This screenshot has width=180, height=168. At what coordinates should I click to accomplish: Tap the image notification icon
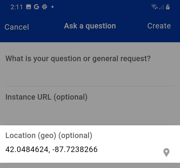click(x=28, y=7)
